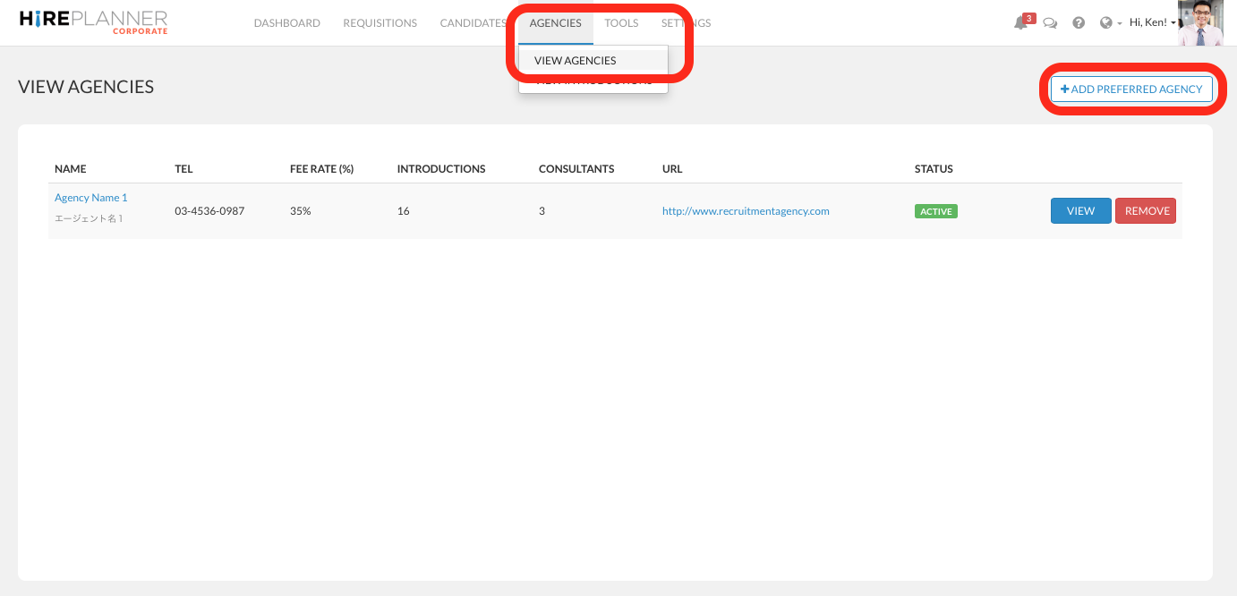Open the Agencies menu
This screenshot has width=1237, height=596.
point(555,23)
